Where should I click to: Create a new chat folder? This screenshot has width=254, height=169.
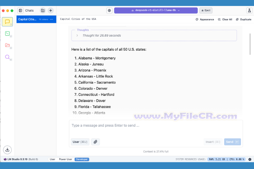pyautogui.click(x=43, y=11)
